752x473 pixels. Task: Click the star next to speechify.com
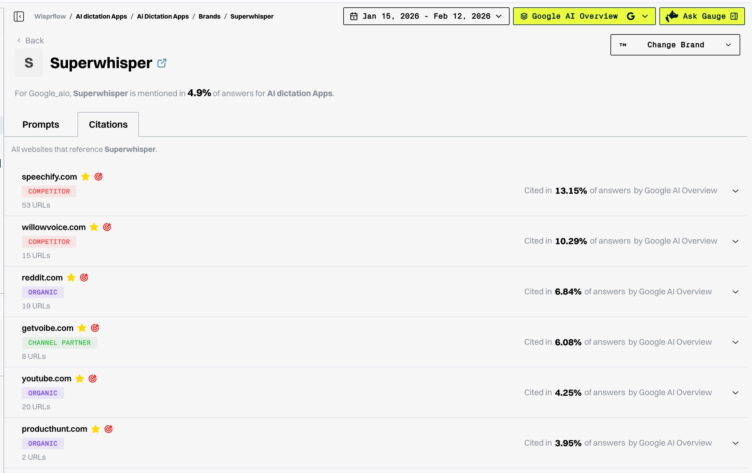[x=86, y=177]
